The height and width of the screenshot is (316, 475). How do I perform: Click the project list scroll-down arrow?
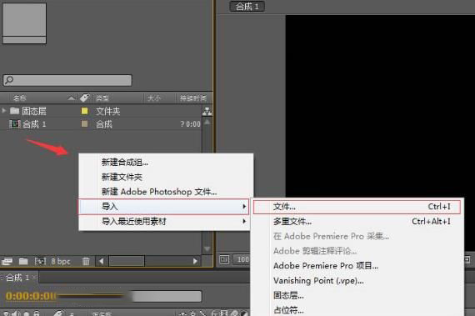[207, 249]
